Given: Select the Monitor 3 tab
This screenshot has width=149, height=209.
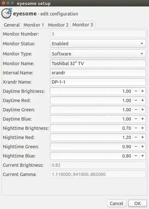Looking at the screenshot, I should 83,25.
